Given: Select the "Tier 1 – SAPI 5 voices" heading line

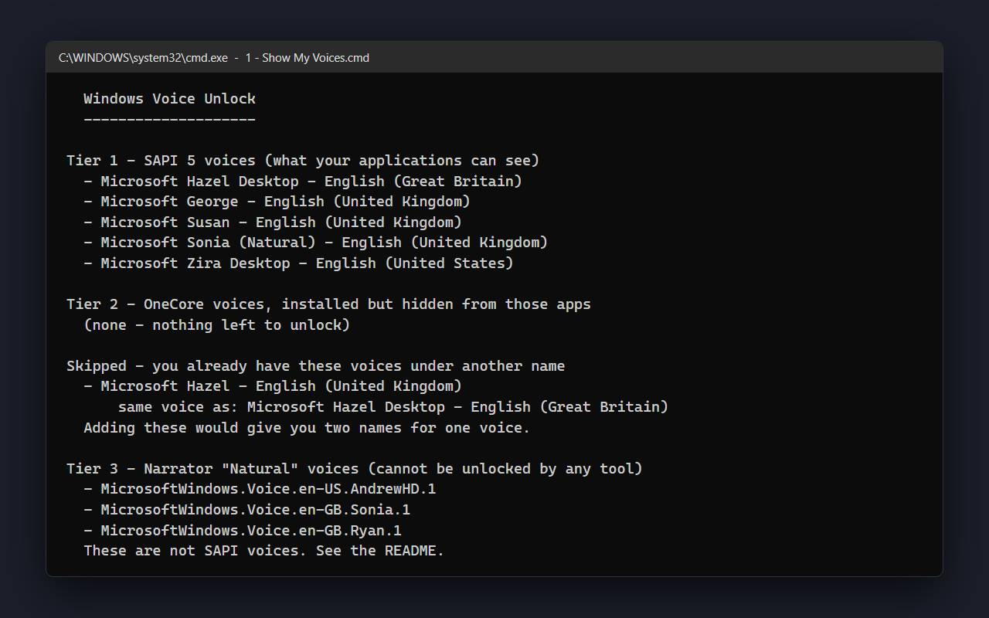Looking at the screenshot, I should (x=303, y=161).
